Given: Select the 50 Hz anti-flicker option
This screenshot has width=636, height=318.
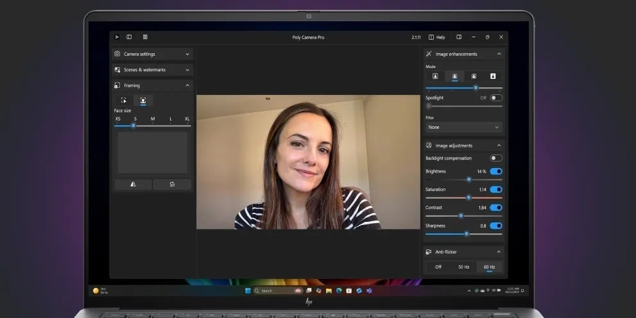Looking at the screenshot, I should pos(463,267).
